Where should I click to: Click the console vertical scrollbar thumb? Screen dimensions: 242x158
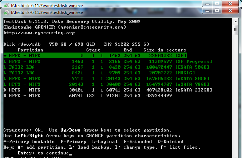click(x=236, y=30)
